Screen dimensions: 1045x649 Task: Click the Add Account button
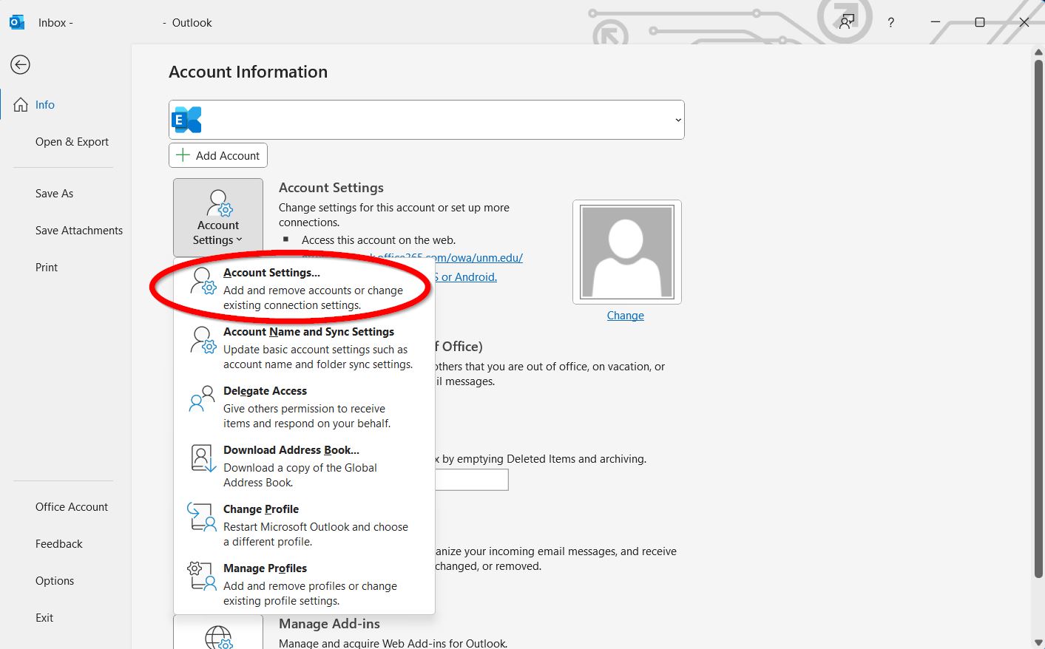point(218,155)
